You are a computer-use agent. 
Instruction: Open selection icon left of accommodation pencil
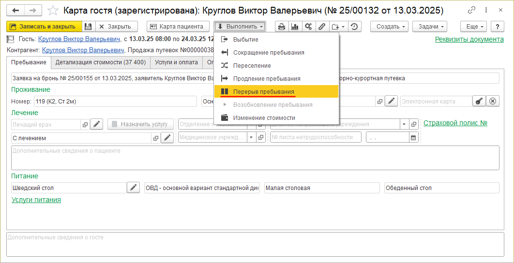coord(379,101)
